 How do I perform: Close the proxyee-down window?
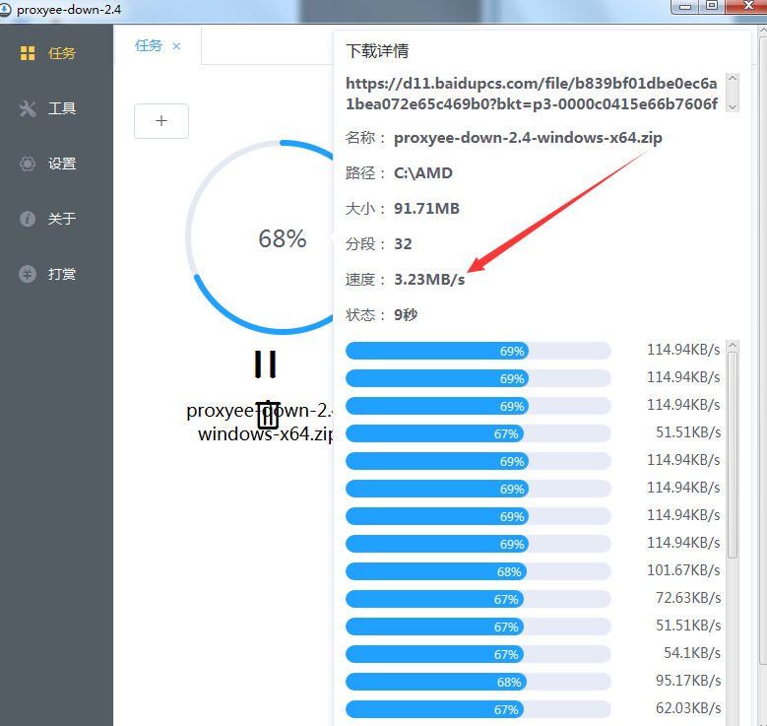coord(747,6)
